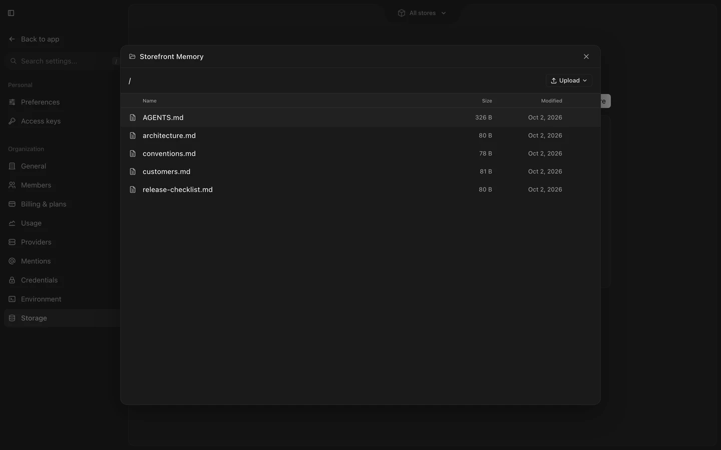Image resolution: width=721 pixels, height=450 pixels.
Task: Click the Access keys key icon
Action: [12, 121]
